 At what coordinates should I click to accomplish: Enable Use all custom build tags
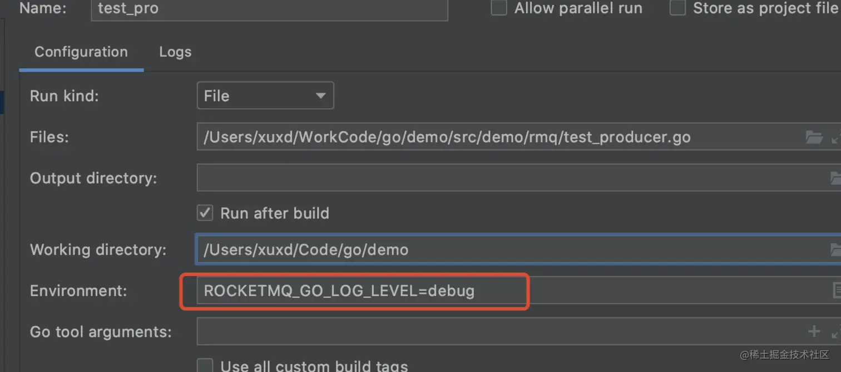point(205,365)
